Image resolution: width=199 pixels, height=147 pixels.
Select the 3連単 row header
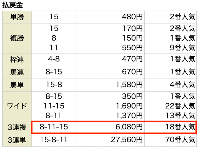17,140
